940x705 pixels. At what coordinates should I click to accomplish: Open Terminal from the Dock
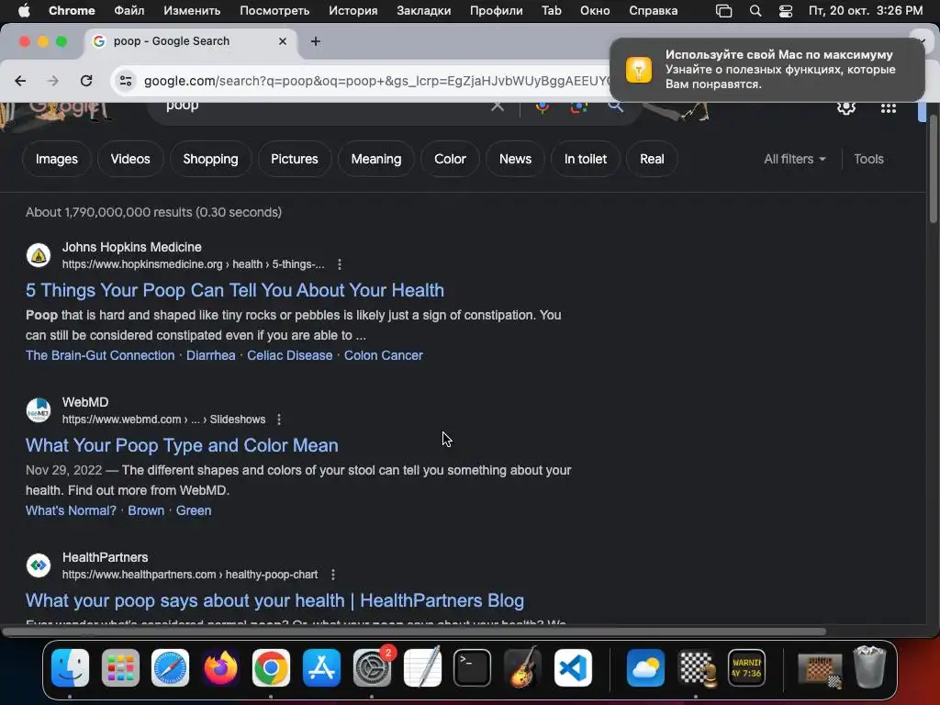point(472,668)
